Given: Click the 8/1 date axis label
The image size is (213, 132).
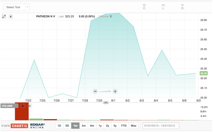Looking at the screenshot, I should 113,100.
